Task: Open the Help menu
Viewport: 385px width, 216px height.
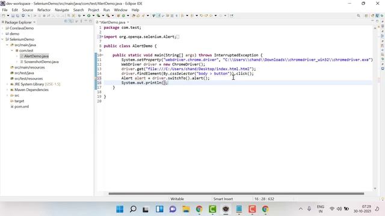Action: coord(135,10)
